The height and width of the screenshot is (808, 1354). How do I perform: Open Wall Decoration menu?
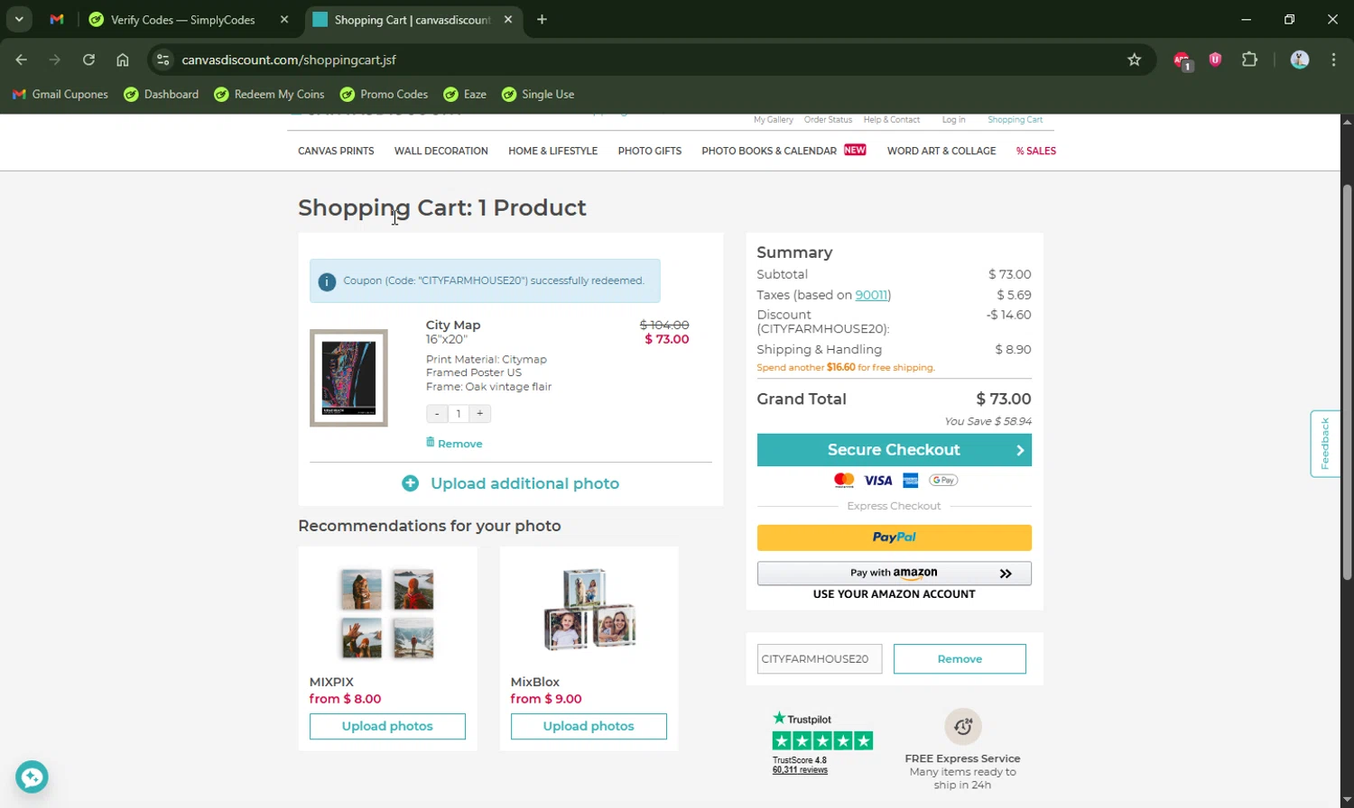pos(441,151)
